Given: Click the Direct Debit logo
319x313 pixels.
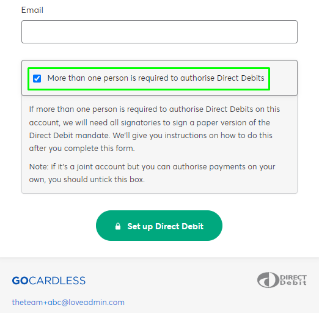Looking at the screenshot, I should click(282, 280).
